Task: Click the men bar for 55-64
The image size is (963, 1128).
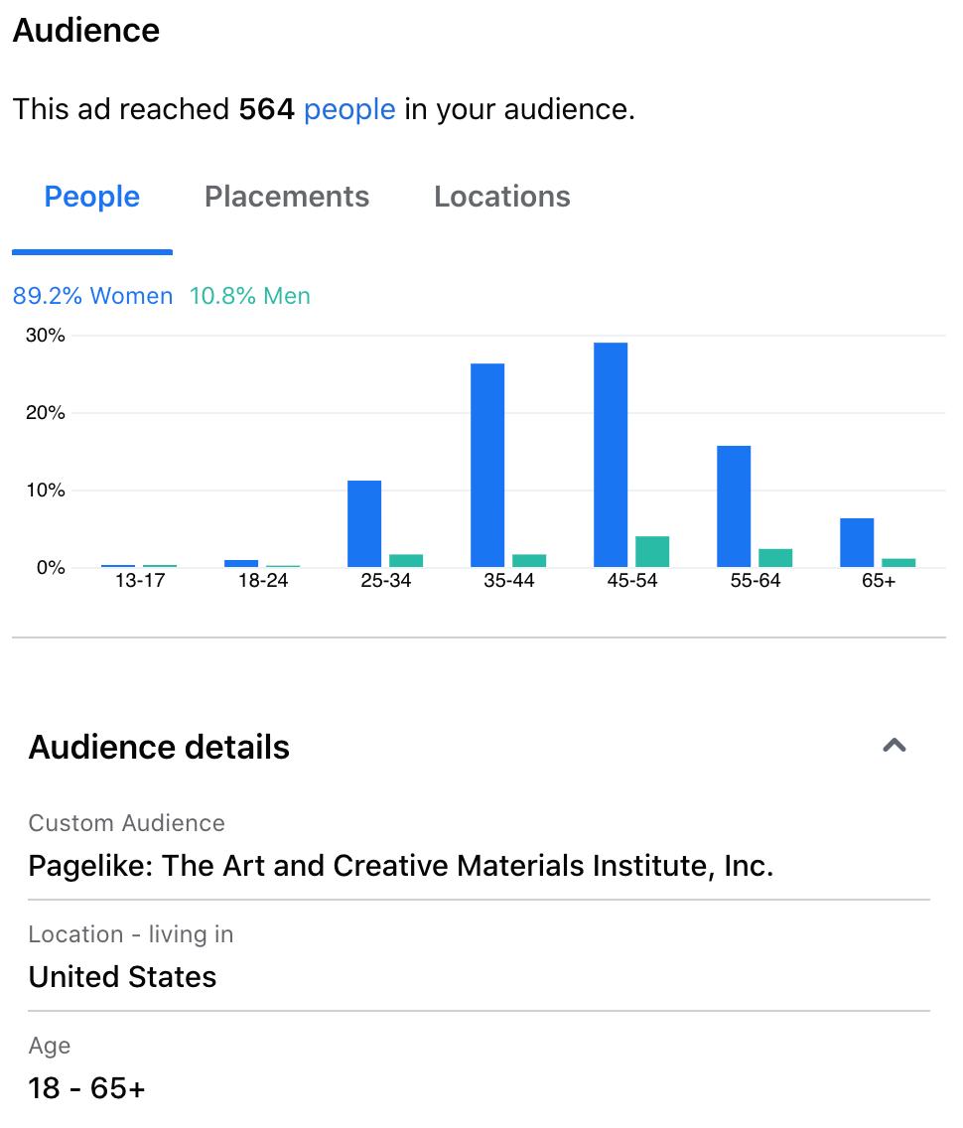Action: [775, 558]
